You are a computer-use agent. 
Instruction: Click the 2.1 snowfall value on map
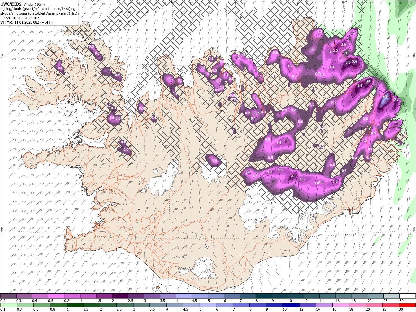point(293,176)
